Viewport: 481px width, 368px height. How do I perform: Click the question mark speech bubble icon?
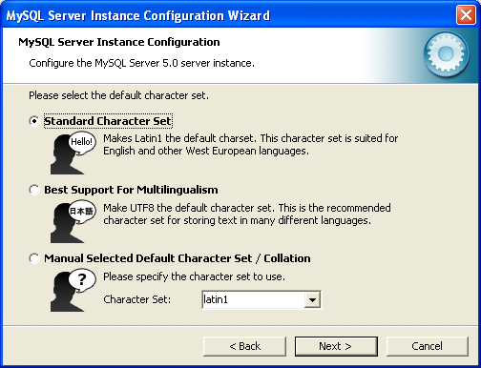click(x=73, y=290)
